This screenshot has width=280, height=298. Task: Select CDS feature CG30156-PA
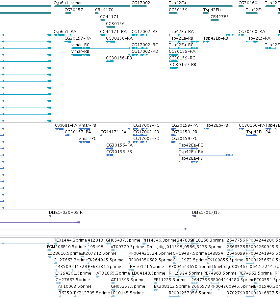[x=119, y=145]
